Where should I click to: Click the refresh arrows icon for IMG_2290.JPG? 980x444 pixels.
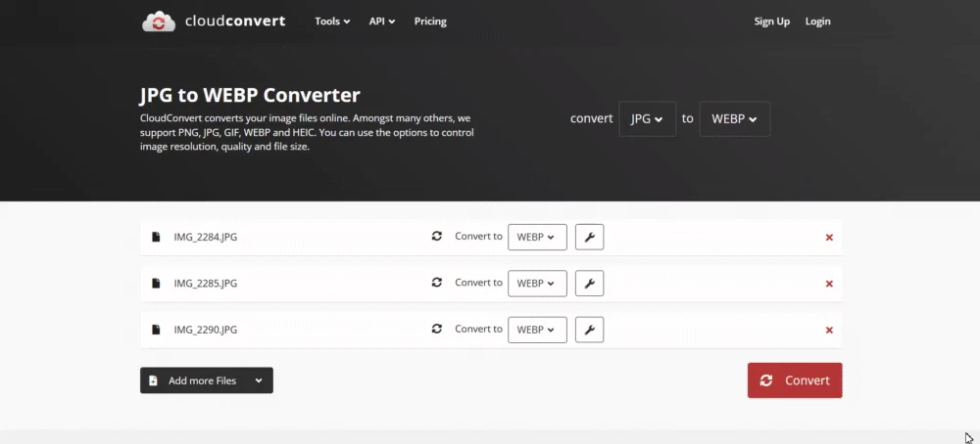(437, 329)
